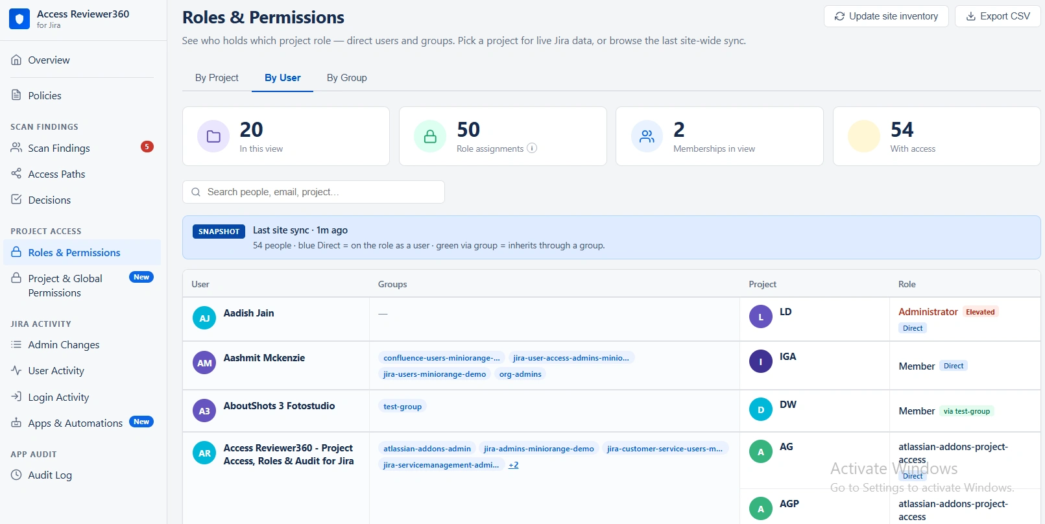Click the AGP project avatar
The width and height of the screenshot is (1045, 524).
(x=761, y=508)
